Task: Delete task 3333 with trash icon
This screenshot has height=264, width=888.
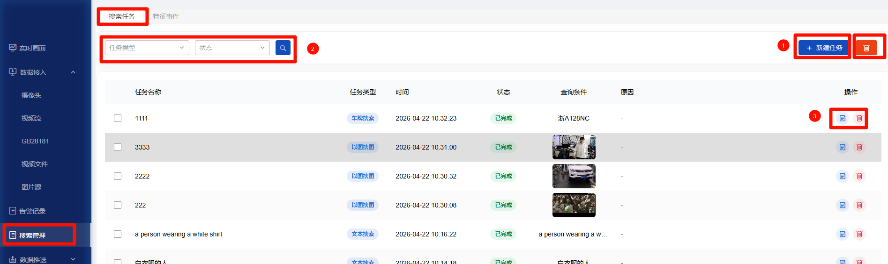Action: coord(859,147)
